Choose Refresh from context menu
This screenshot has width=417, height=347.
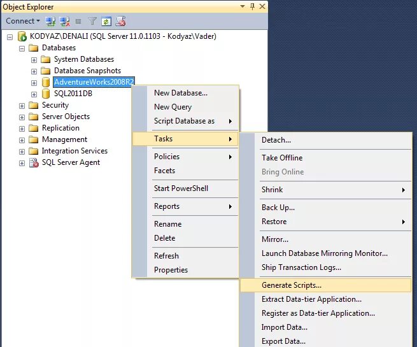click(185, 256)
